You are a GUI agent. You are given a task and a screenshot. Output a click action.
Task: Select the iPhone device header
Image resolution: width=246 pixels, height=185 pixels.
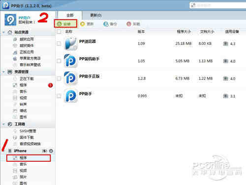pyautogui.click(x=20, y=151)
